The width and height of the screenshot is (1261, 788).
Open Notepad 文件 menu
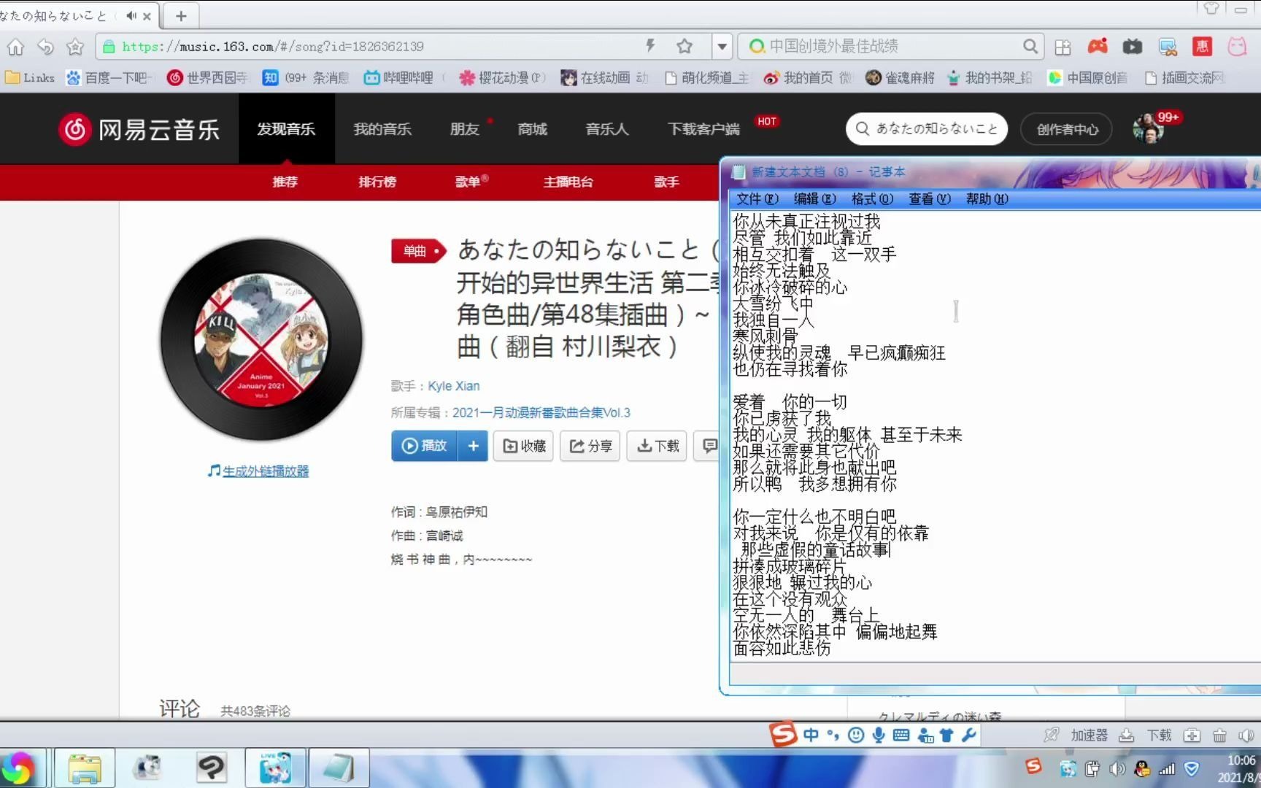(x=757, y=199)
